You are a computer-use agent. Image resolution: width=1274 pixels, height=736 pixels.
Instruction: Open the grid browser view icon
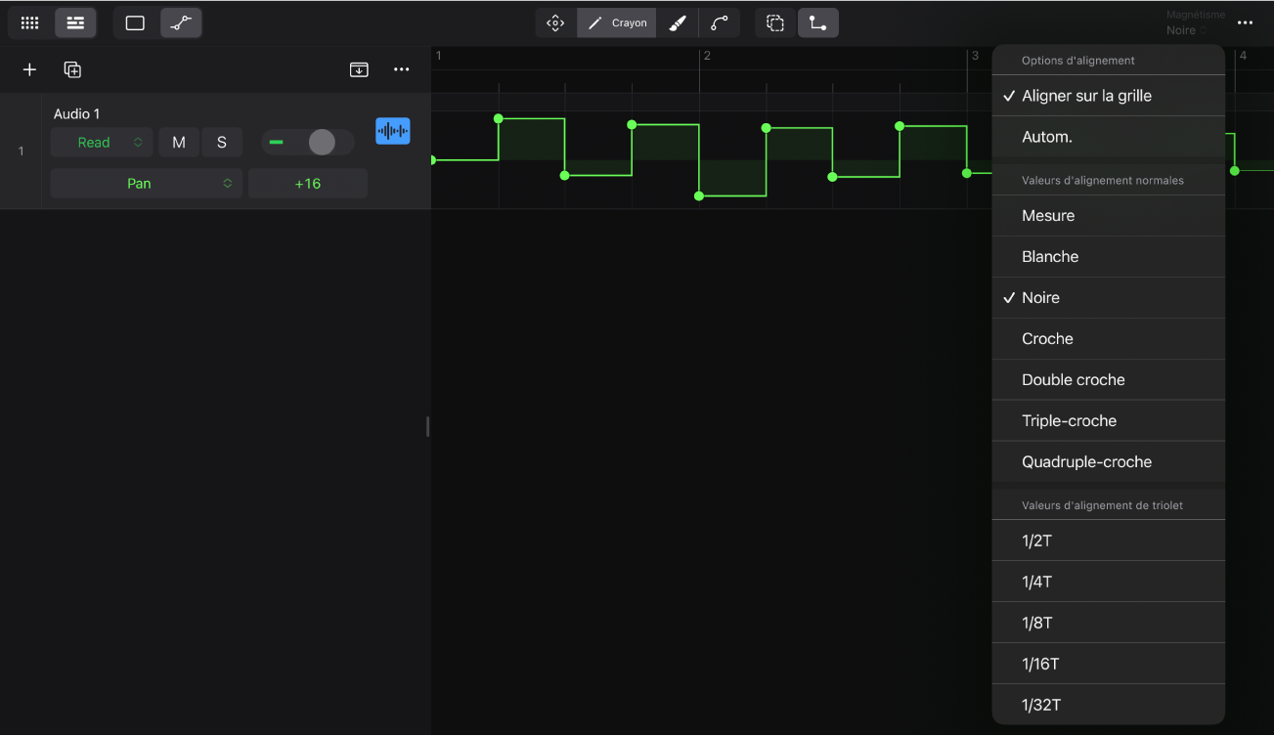tap(30, 22)
